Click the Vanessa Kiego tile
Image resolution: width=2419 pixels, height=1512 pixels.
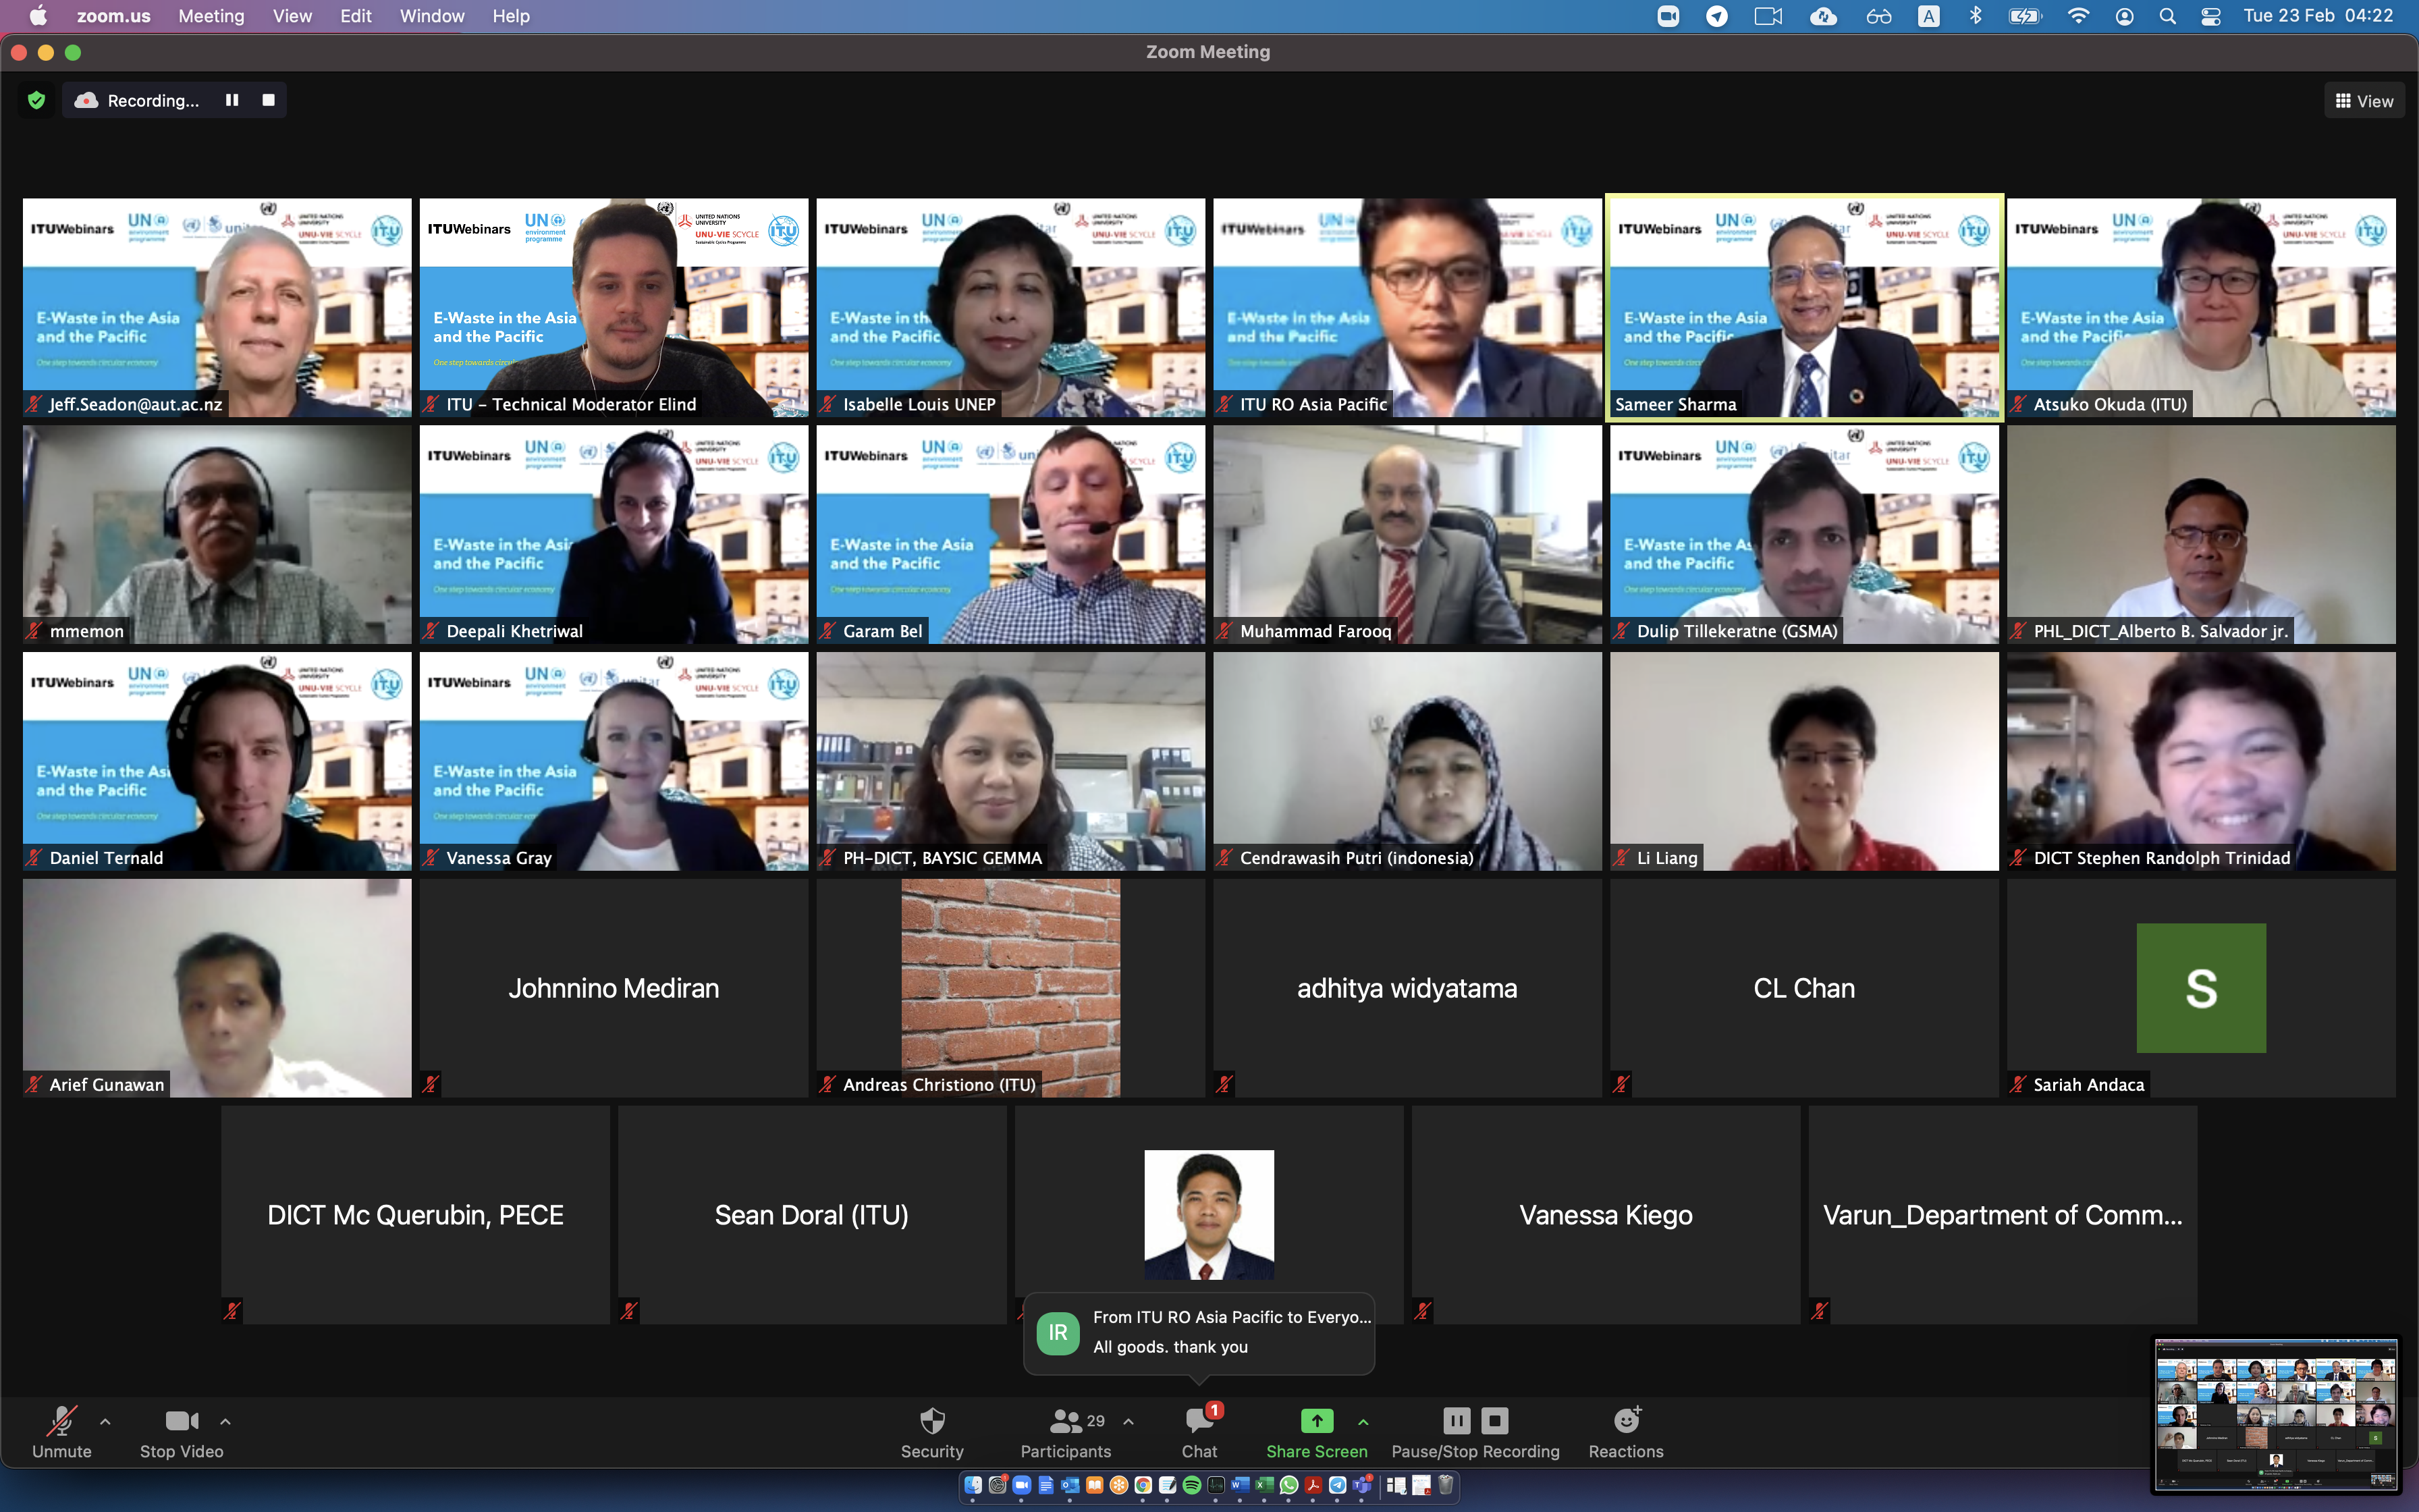coord(1605,1215)
